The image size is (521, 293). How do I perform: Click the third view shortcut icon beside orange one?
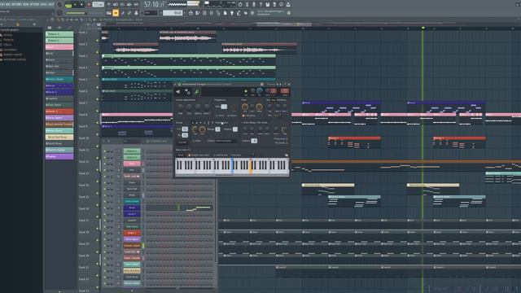122,13
